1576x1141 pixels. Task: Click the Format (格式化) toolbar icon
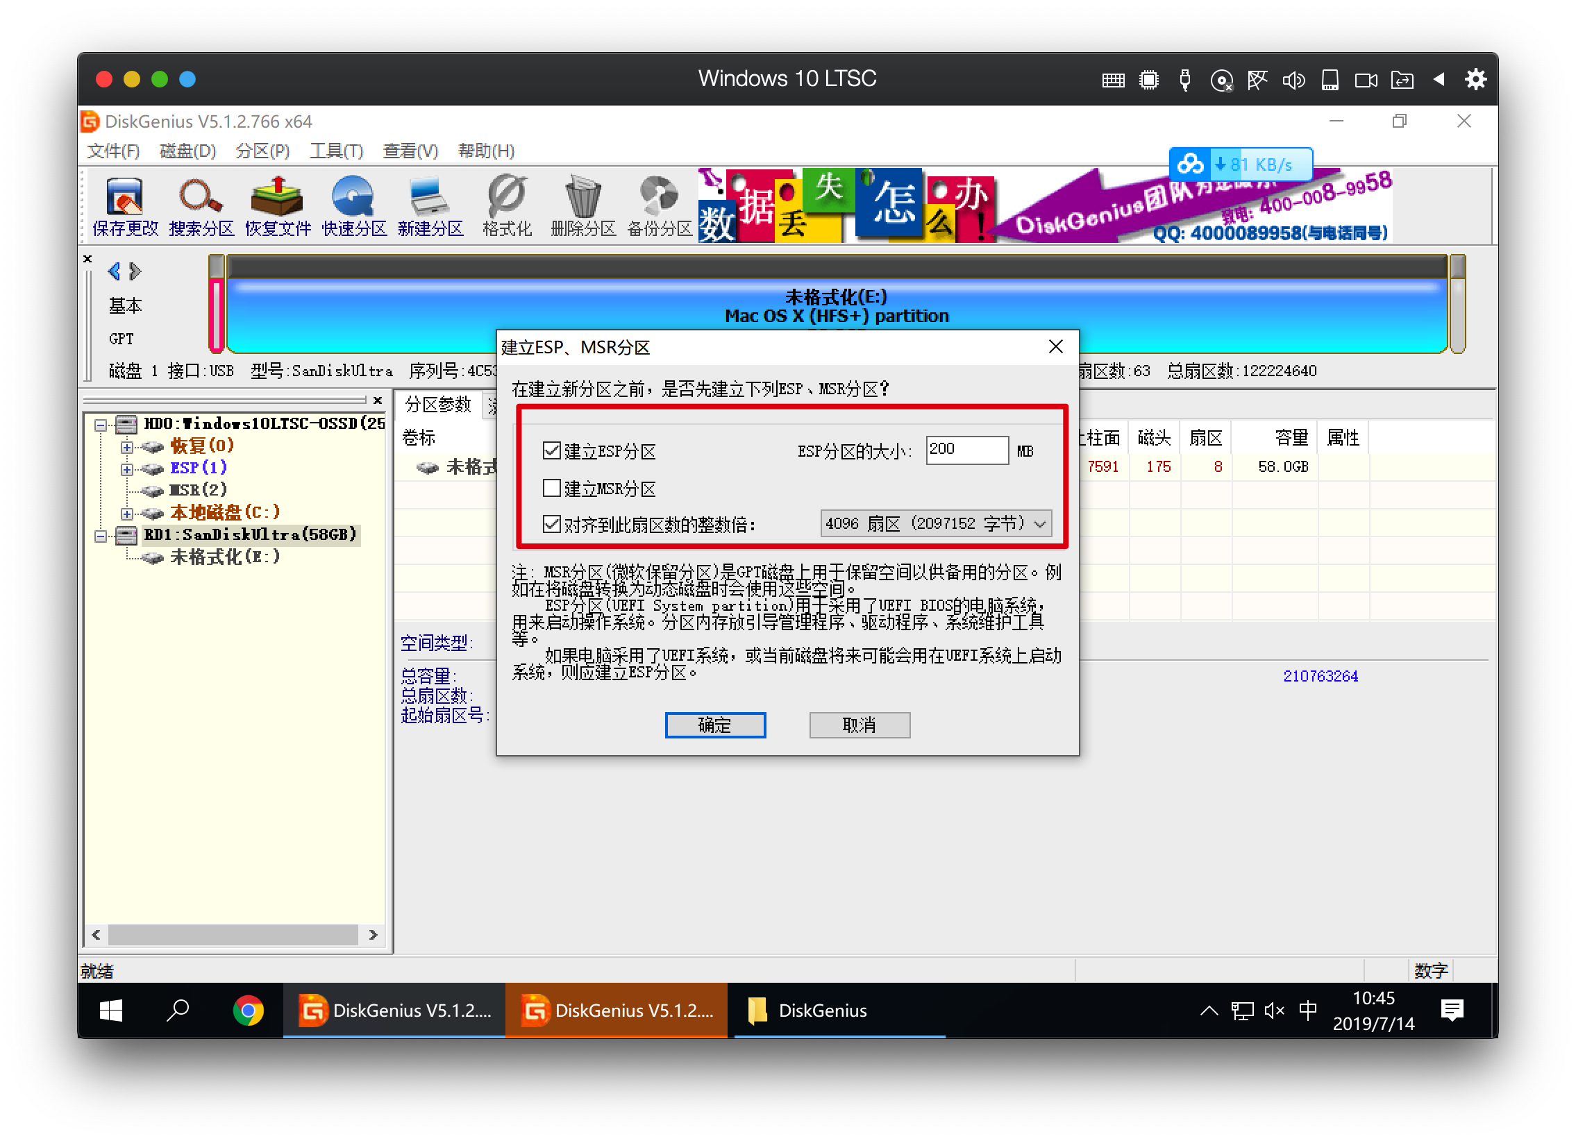[507, 206]
